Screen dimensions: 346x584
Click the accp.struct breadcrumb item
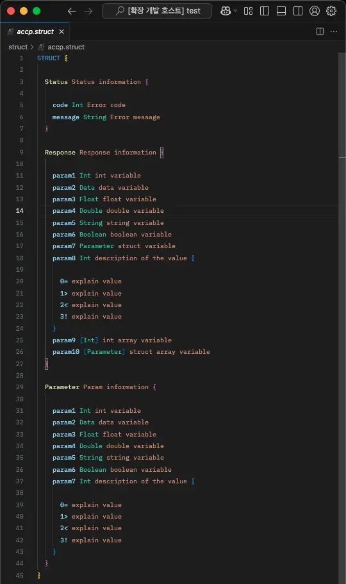(62, 47)
